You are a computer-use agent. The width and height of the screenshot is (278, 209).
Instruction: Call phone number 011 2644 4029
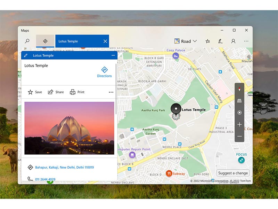(45, 179)
